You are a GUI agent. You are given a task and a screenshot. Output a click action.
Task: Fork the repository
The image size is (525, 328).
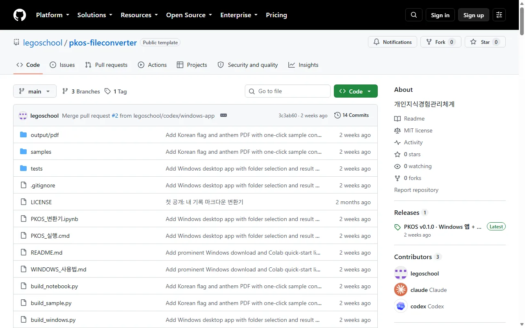coord(441,42)
